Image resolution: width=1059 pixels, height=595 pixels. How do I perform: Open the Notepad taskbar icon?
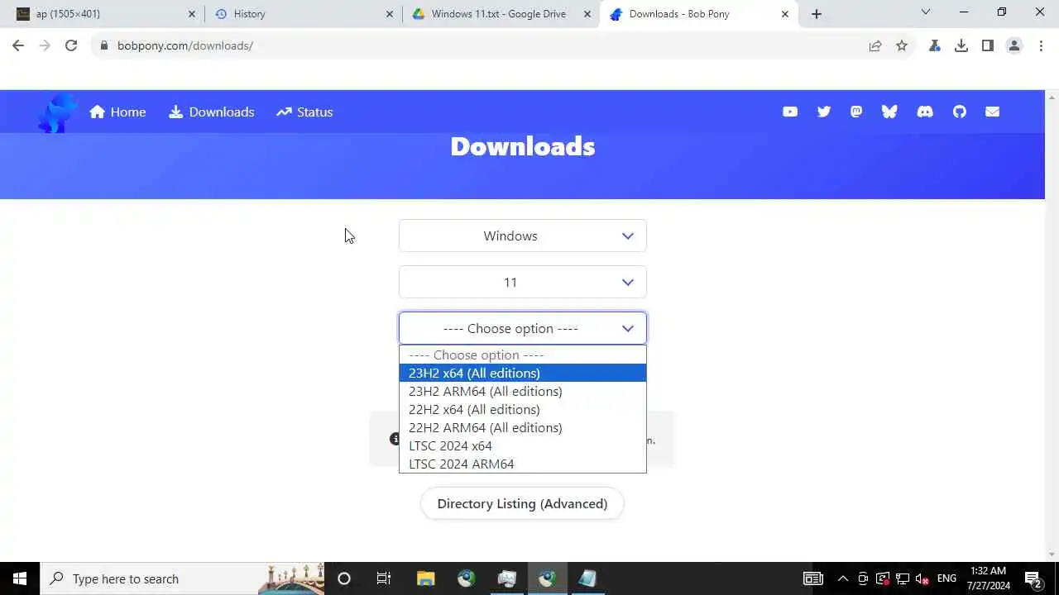[x=587, y=578]
